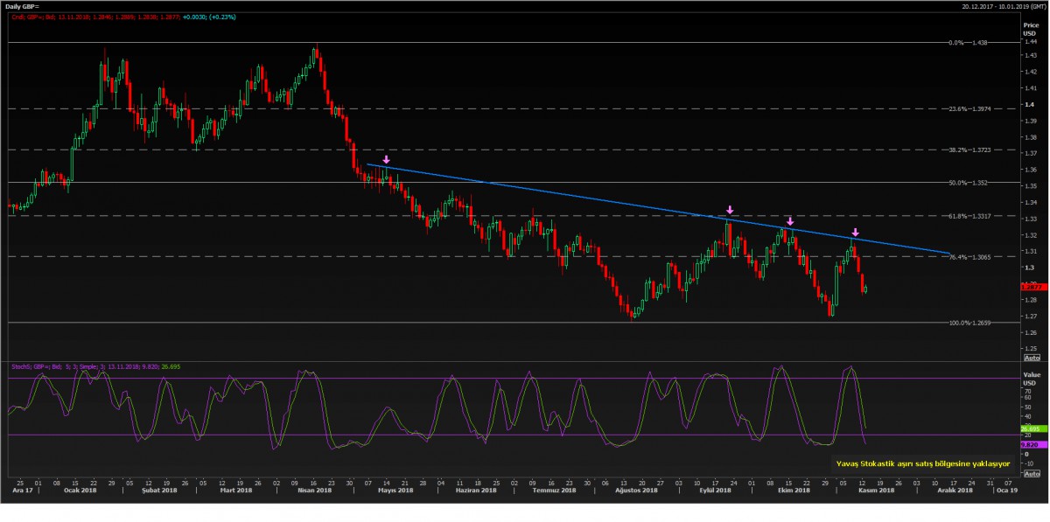The image size is (1050, 522).
Task: Select the pink arrow near late September peak
Action: [730, 211]
